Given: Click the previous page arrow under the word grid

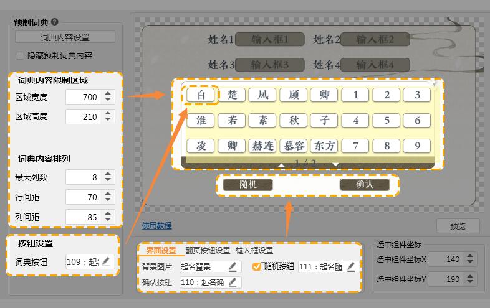Looking at the screenshot, I should coord(281,165).
